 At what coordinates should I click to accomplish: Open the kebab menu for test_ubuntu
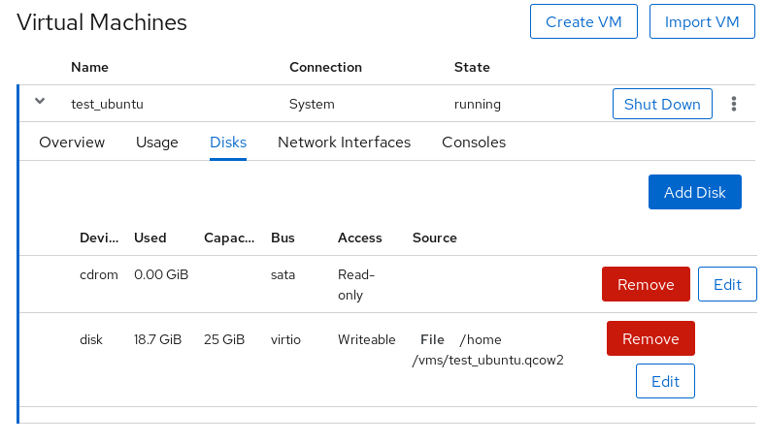pos(733,104)
